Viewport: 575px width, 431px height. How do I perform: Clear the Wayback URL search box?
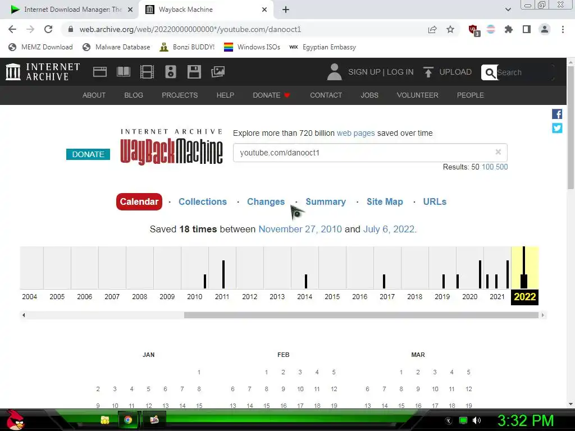tap(498, 152)
